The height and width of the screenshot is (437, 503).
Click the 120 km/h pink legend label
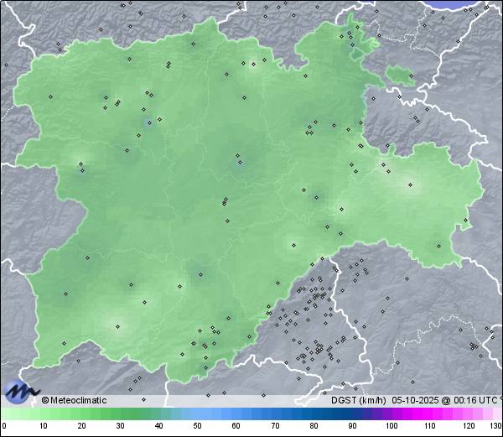[468, 426]
